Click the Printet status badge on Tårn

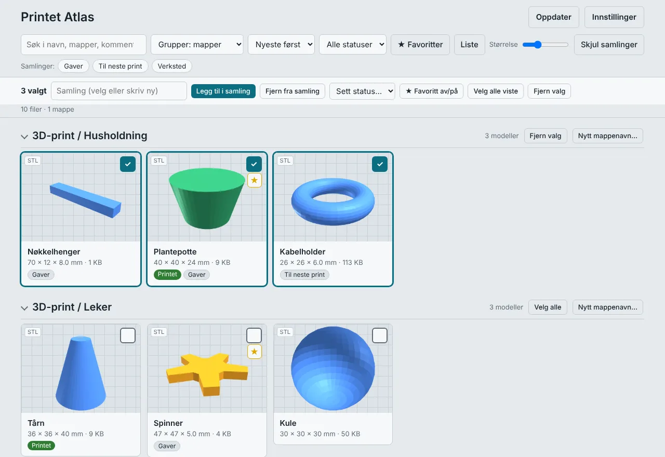(42, 446)
